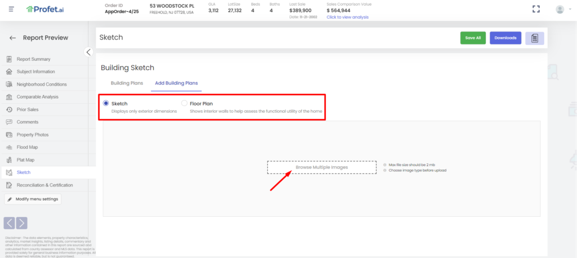Open Modify menu settings
Viewport: 577px width, 258px height.
coord(32,199)
